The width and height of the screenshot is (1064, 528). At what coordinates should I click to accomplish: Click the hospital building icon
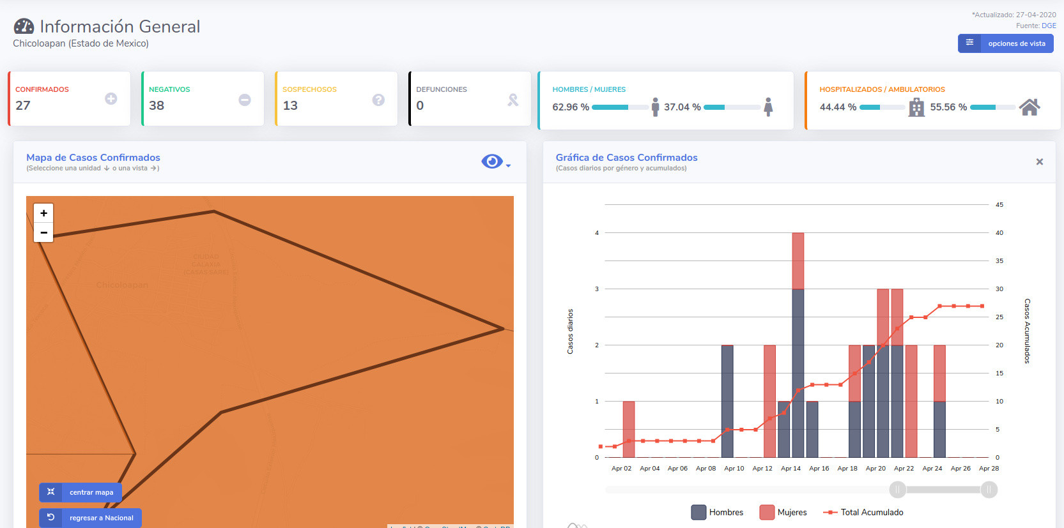[916, 107]
